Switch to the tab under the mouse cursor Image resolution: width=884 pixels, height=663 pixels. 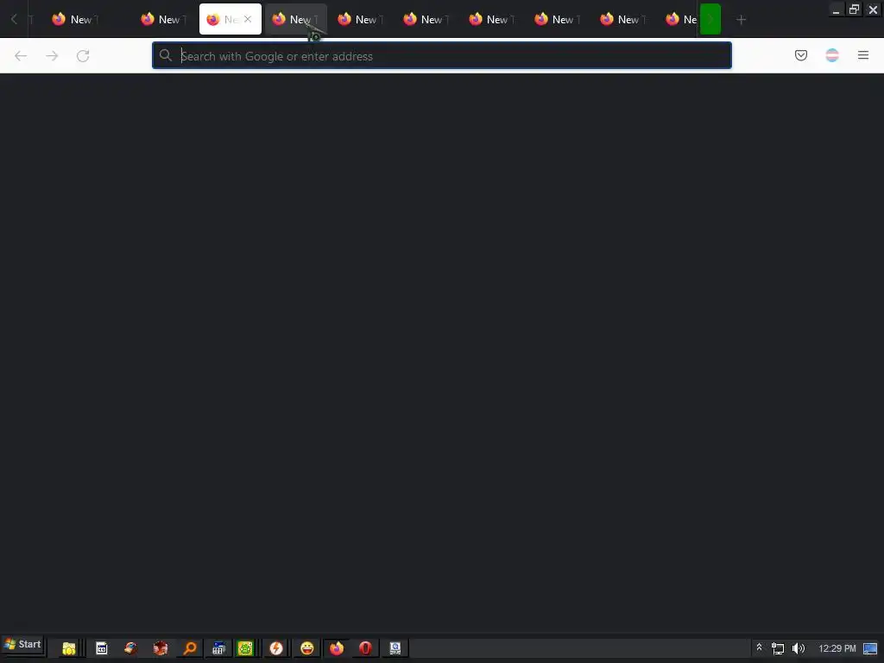pyautogui.click(x=296, y=19)
